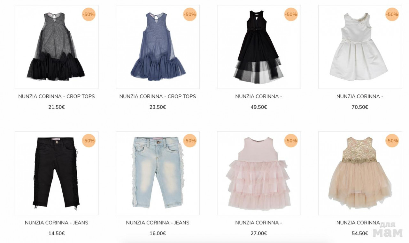Click the -50% badge on pink tulle dress
The width and height of the screenshot is (409, 243).
click(x=291, y=141)
